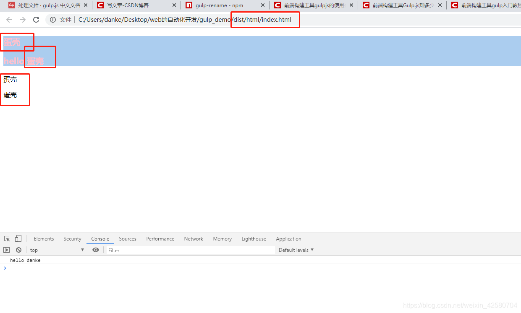Viewport: 521px width, 313px height.
Task: Click the first black 蛋壳 paragraph
Action: (x=10, y=80)
